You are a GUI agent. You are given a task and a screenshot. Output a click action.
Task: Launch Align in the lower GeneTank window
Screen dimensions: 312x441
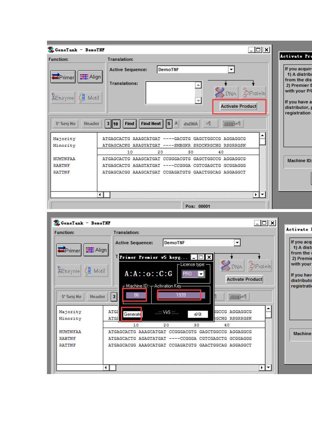point(96,250)
